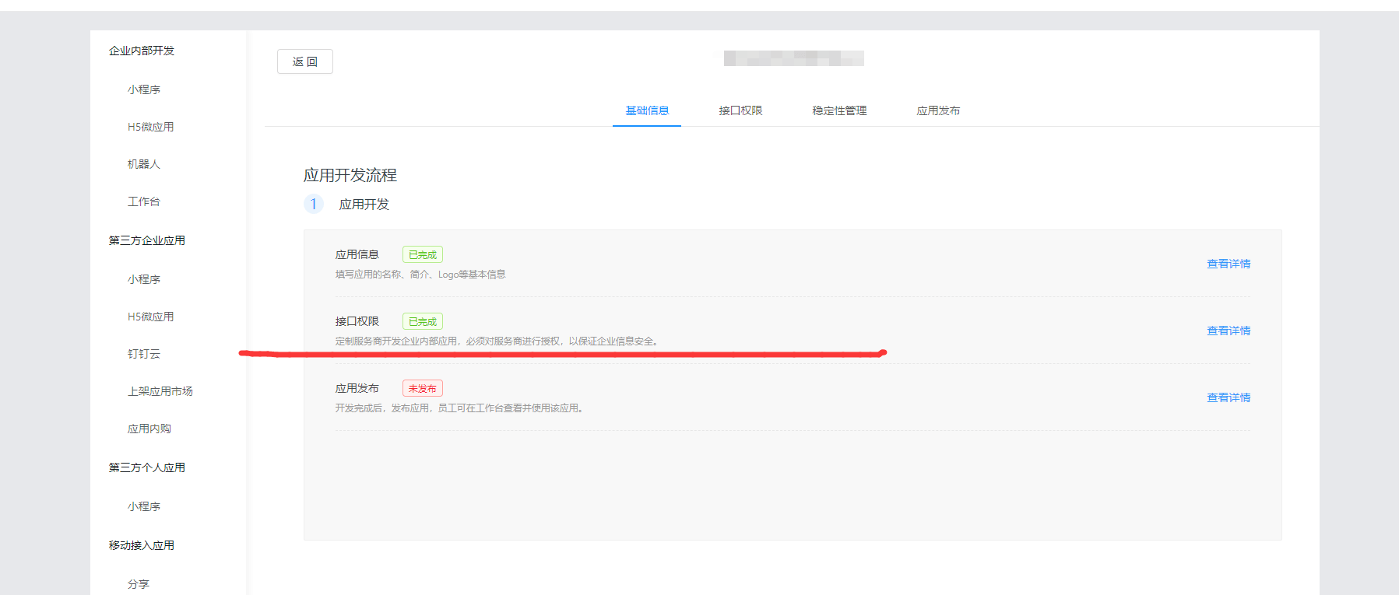Select the 稳定性管理 tab
Image resolution: width=1399 pixels, height=595 pixels.
[x=839, y=110]
